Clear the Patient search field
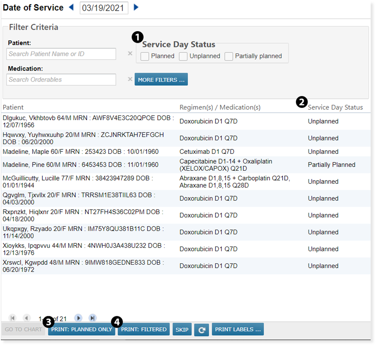 (130, 53)
